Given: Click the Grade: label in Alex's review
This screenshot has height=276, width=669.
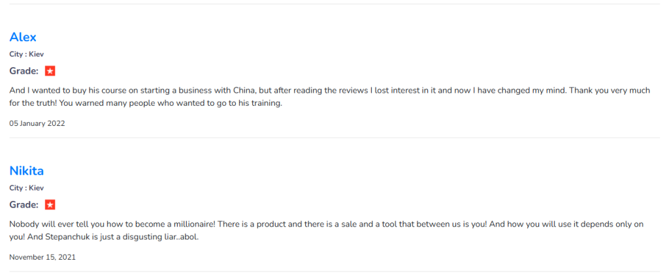Looking at the screenshot, I should click(24, 71).
